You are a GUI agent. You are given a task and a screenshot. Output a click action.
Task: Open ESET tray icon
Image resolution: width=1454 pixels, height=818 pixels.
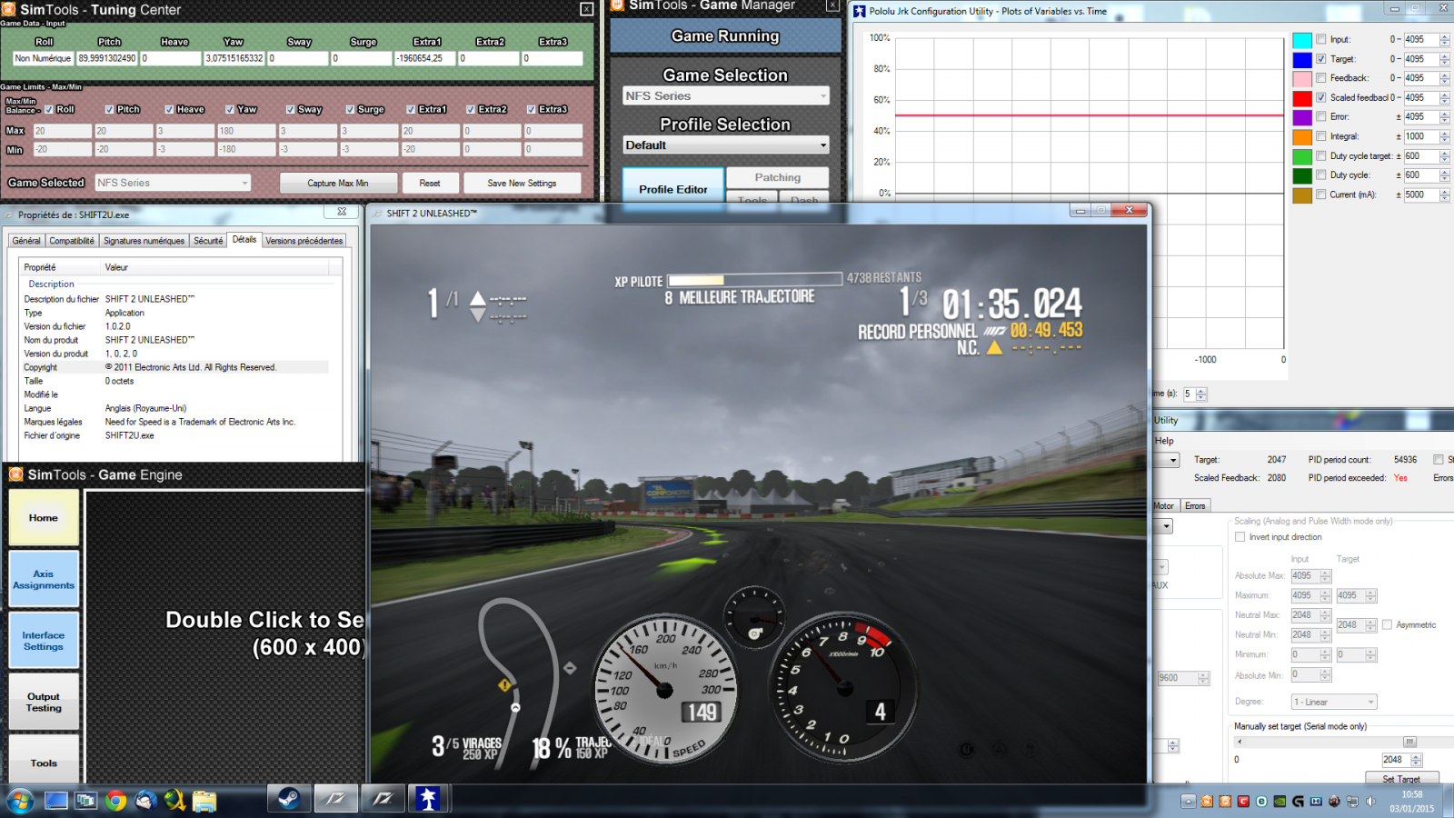tap(1261, 802)
